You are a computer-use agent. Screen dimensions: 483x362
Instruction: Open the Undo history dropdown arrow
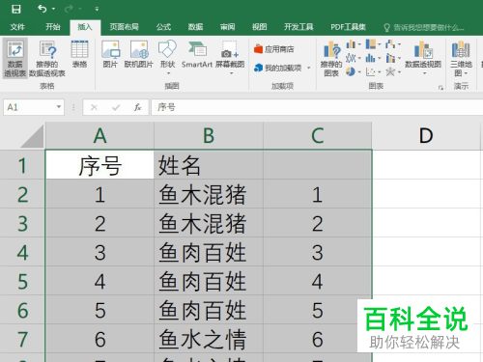(x=53, y=9)
